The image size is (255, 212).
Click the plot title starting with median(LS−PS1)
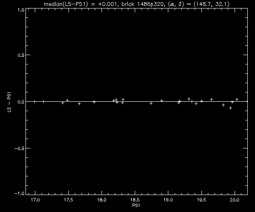pos(136,4)
